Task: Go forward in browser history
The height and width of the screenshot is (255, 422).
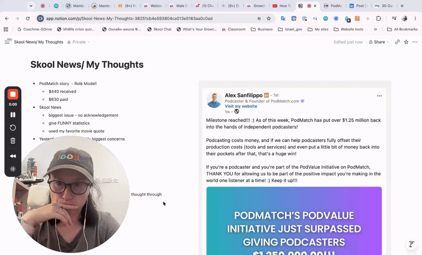Action: click(17, 19)
